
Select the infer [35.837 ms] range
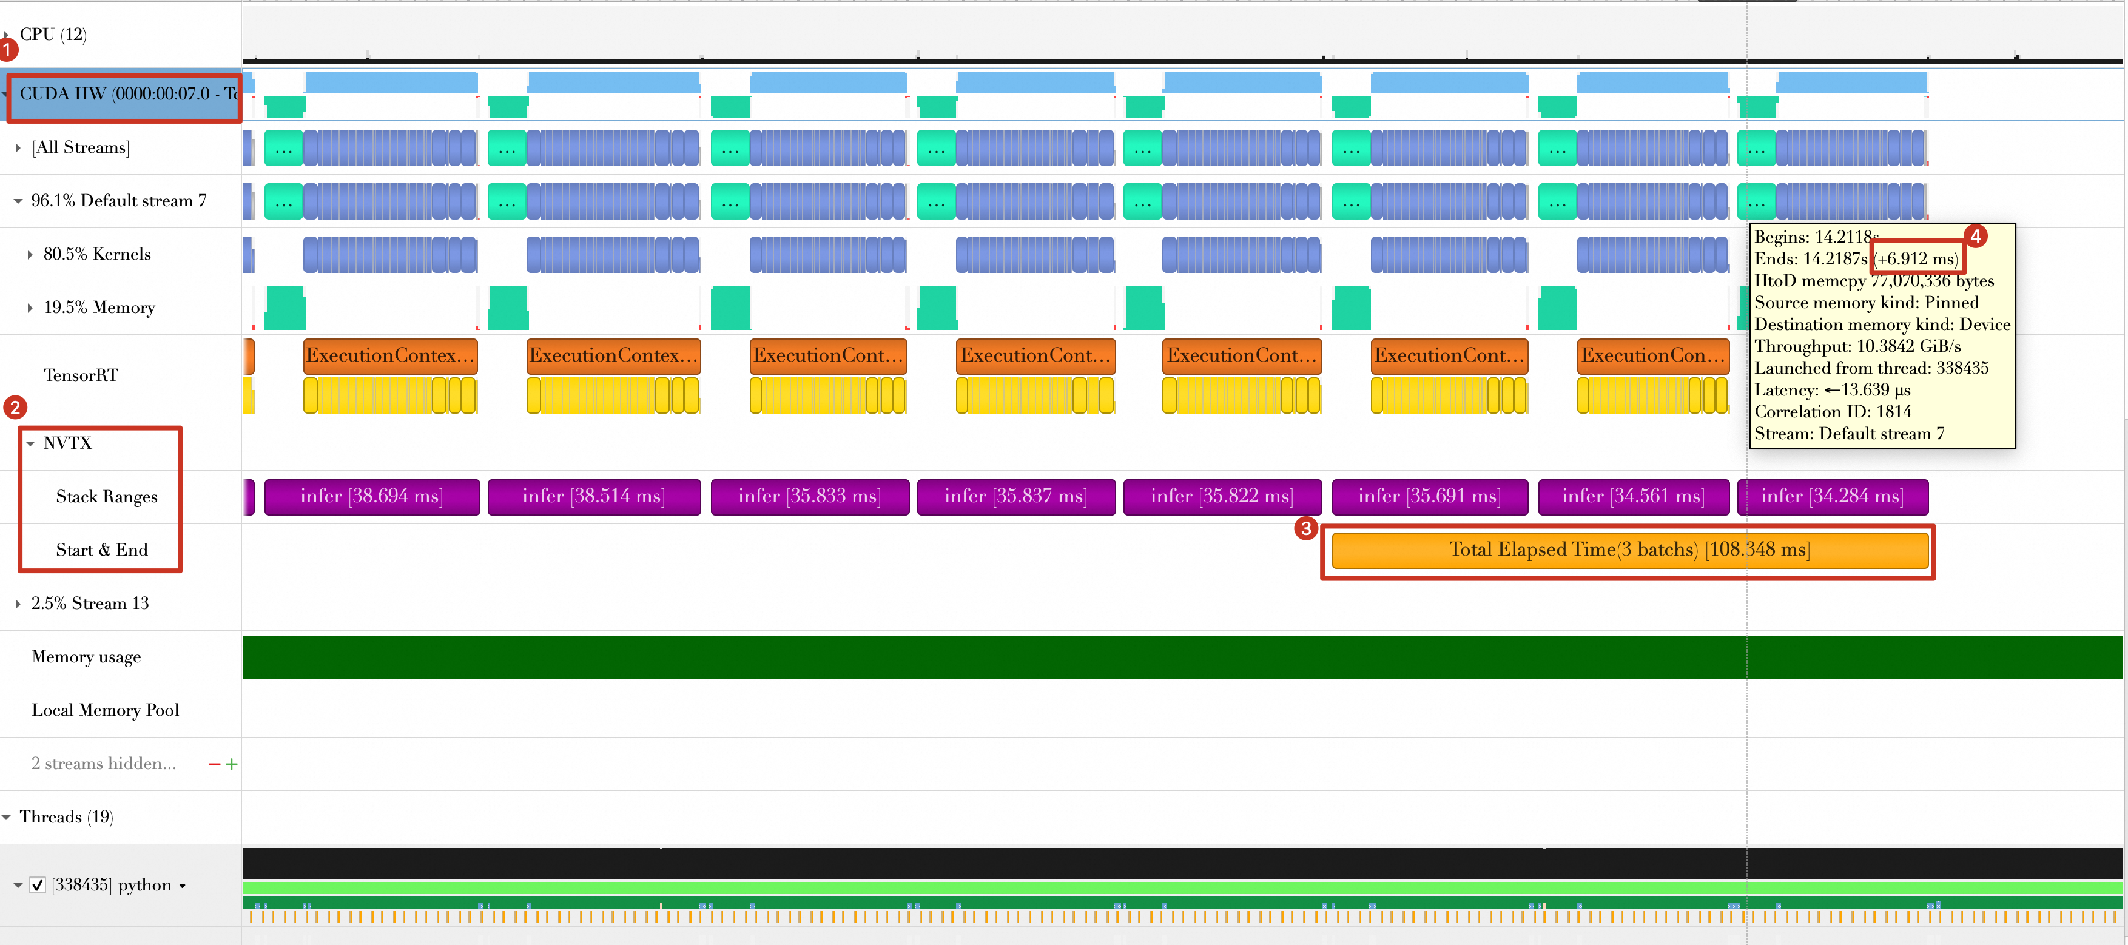(x=1016, y=496)
